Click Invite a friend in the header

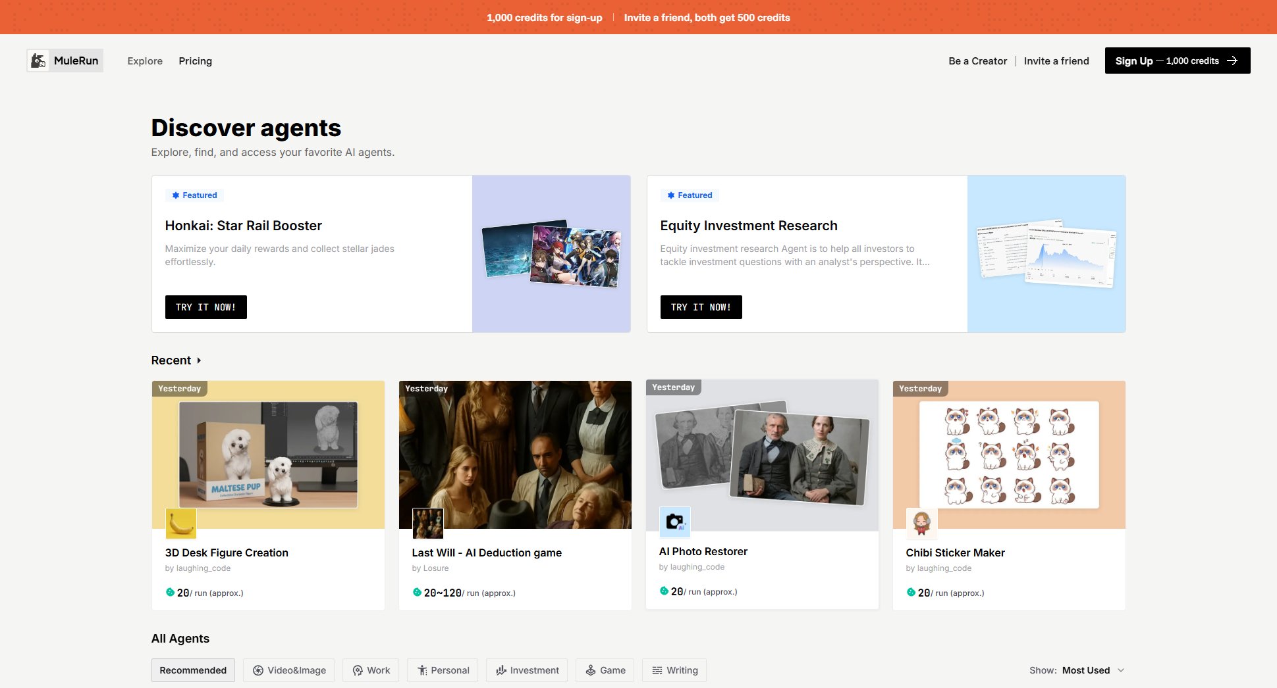(x=1056, y=61)
